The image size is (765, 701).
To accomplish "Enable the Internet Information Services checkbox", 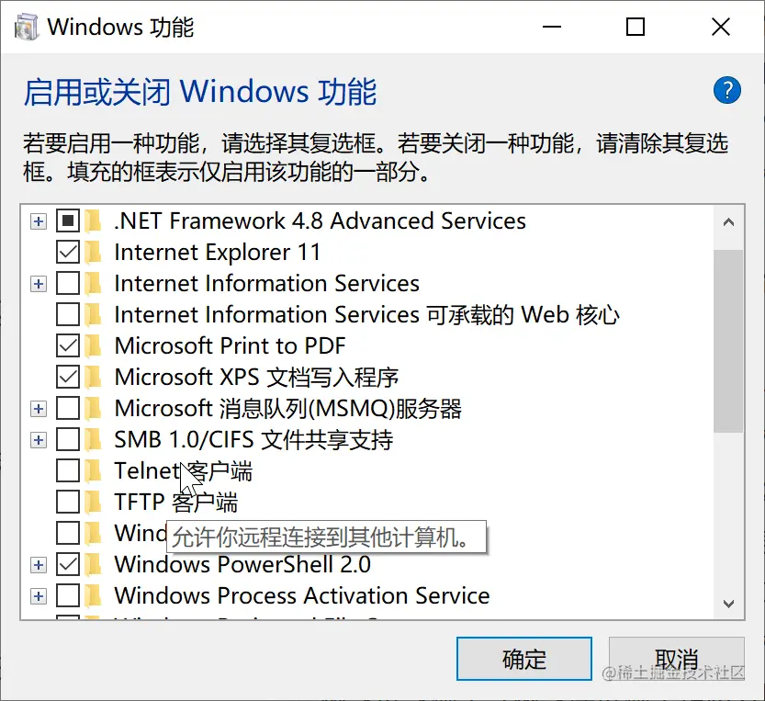I will point(69,283).
